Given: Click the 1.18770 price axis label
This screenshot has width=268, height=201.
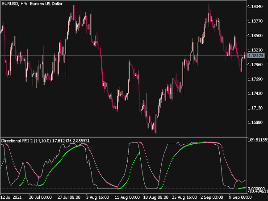Looking at the screenshot, I should [x=255, y=21].
